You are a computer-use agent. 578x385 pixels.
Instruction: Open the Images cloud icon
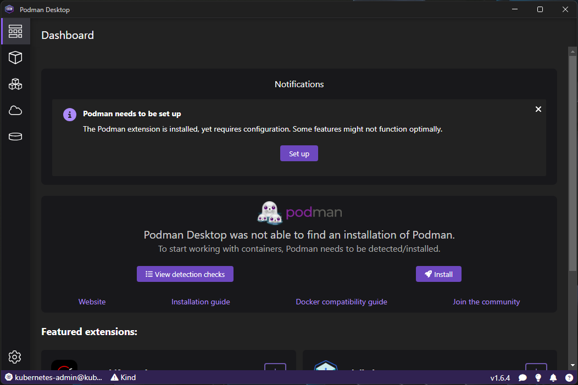point(15,110)
